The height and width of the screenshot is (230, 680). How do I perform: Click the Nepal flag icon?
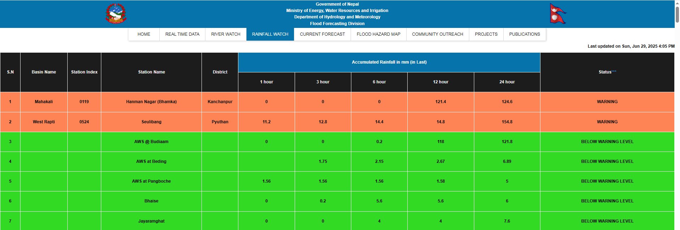coord(558,13)
